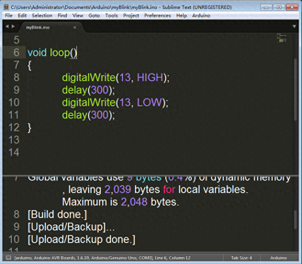Screen dimensions: 302x264
Task: Click '[Upload/Backup]...' output line
Action: coord(71,227)
